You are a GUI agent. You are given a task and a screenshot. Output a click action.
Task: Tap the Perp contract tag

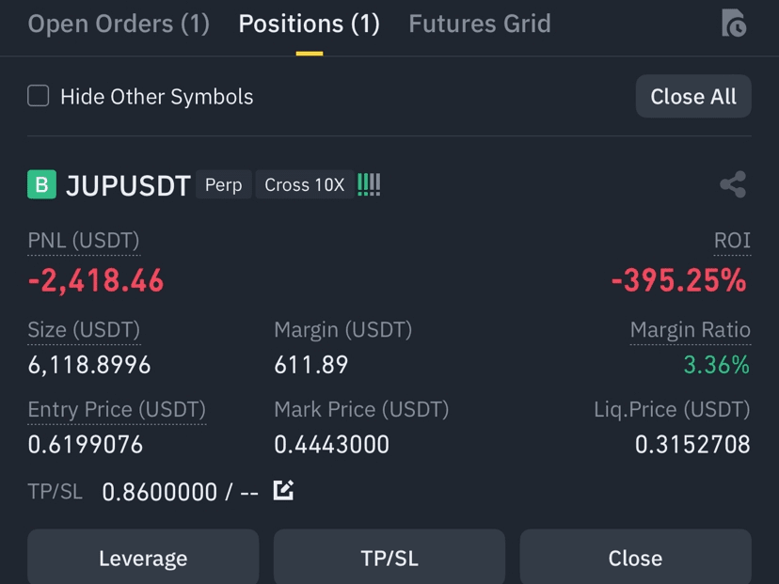click(x=224, y=184)
